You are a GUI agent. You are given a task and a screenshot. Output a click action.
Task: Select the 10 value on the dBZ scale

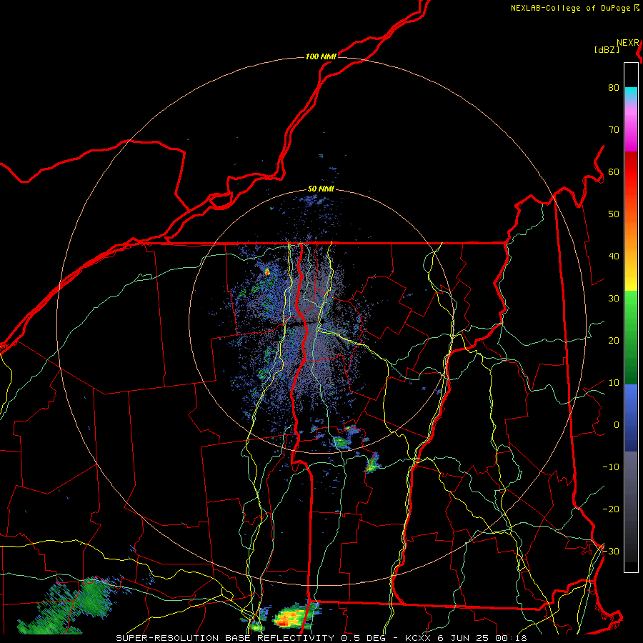[614, 383]
